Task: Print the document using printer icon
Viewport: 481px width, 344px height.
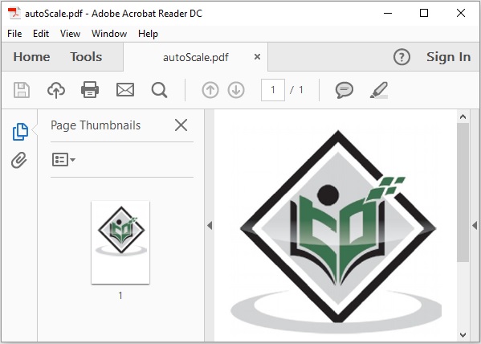Action: click(90, 90)
